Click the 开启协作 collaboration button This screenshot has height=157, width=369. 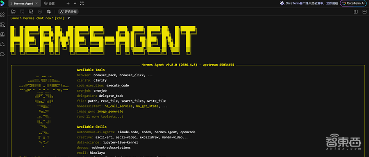tap(68, 11)
